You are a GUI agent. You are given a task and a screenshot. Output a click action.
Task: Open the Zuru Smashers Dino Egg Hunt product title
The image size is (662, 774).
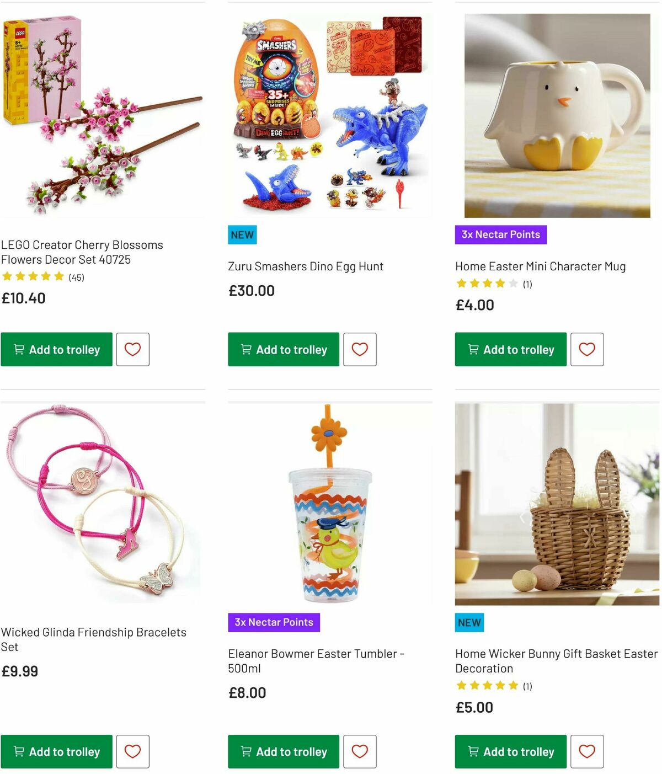coord(306,266)
